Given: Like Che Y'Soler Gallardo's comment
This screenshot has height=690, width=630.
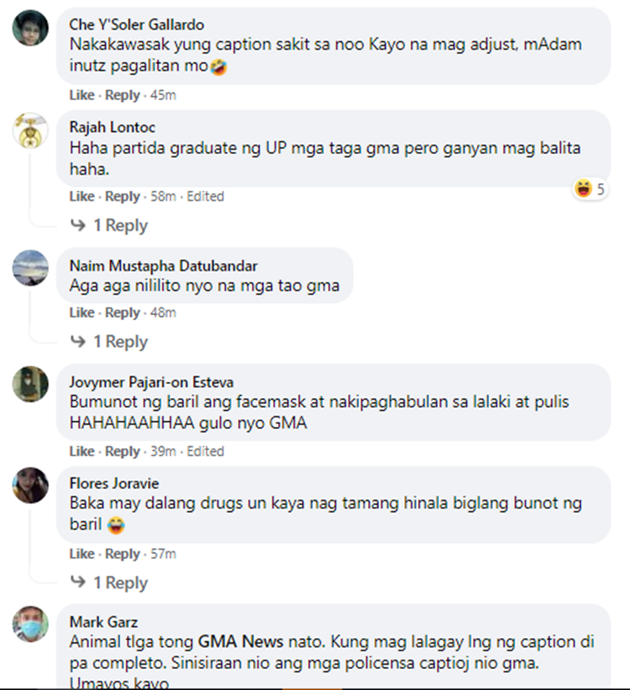Looking at the screenshot, I should [81, 95].
